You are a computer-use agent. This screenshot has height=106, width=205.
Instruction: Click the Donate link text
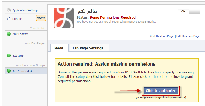[17, 19]
